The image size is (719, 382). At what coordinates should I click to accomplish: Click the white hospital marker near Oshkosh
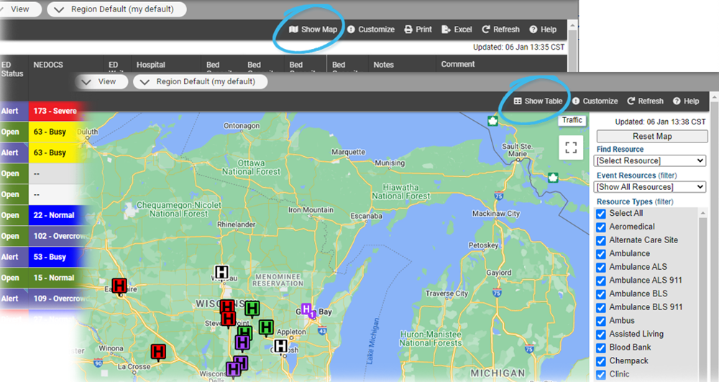280,347
